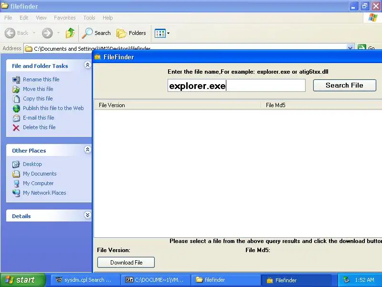Click the My Network Places icon

16,193
